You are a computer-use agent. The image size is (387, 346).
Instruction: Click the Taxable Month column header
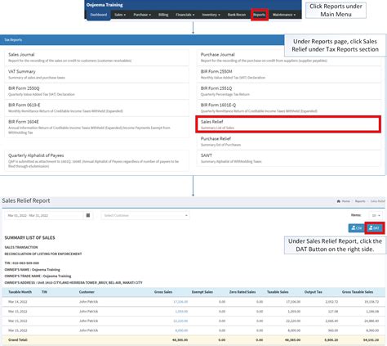point(20,292)
